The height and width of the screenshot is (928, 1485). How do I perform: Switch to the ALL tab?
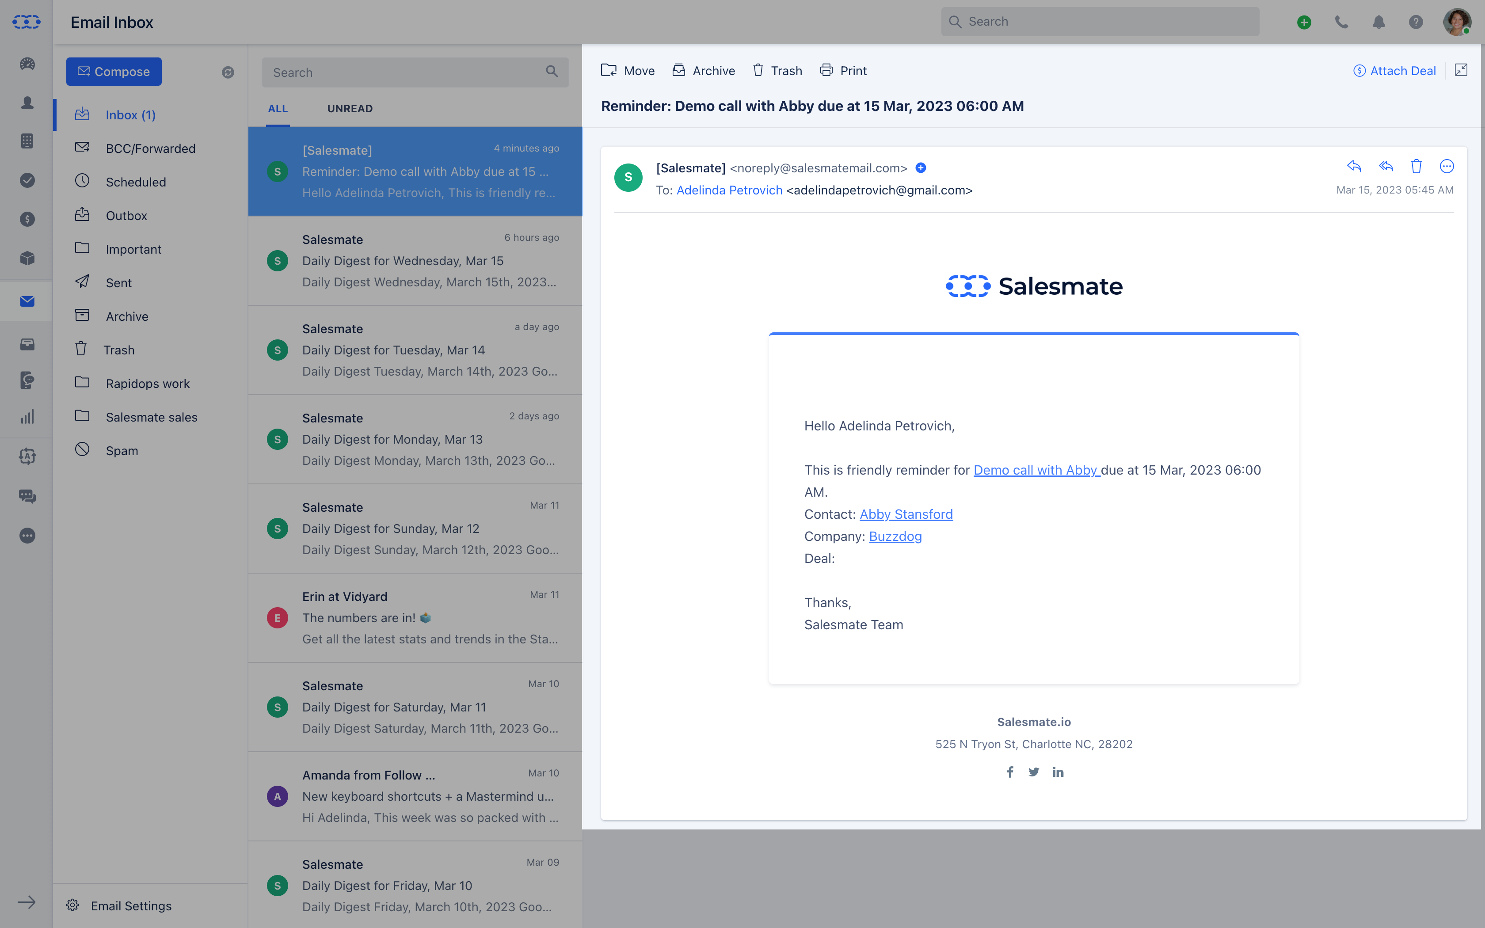point(278,109)
